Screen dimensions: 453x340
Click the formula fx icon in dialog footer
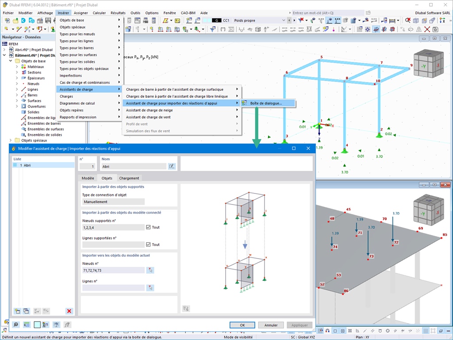pyautogui.click(x=67, y=325)
